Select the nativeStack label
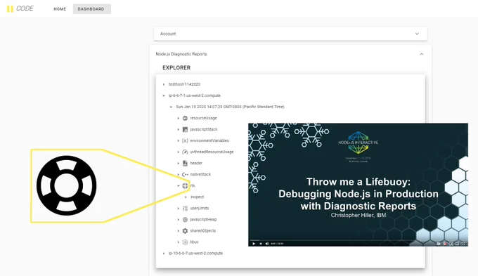The image size is (478, 276). pos(200,174)
